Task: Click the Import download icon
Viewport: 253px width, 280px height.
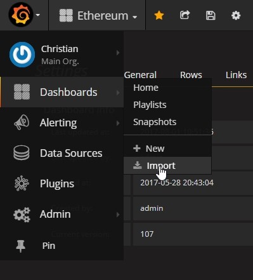Action: click(138, 165)
